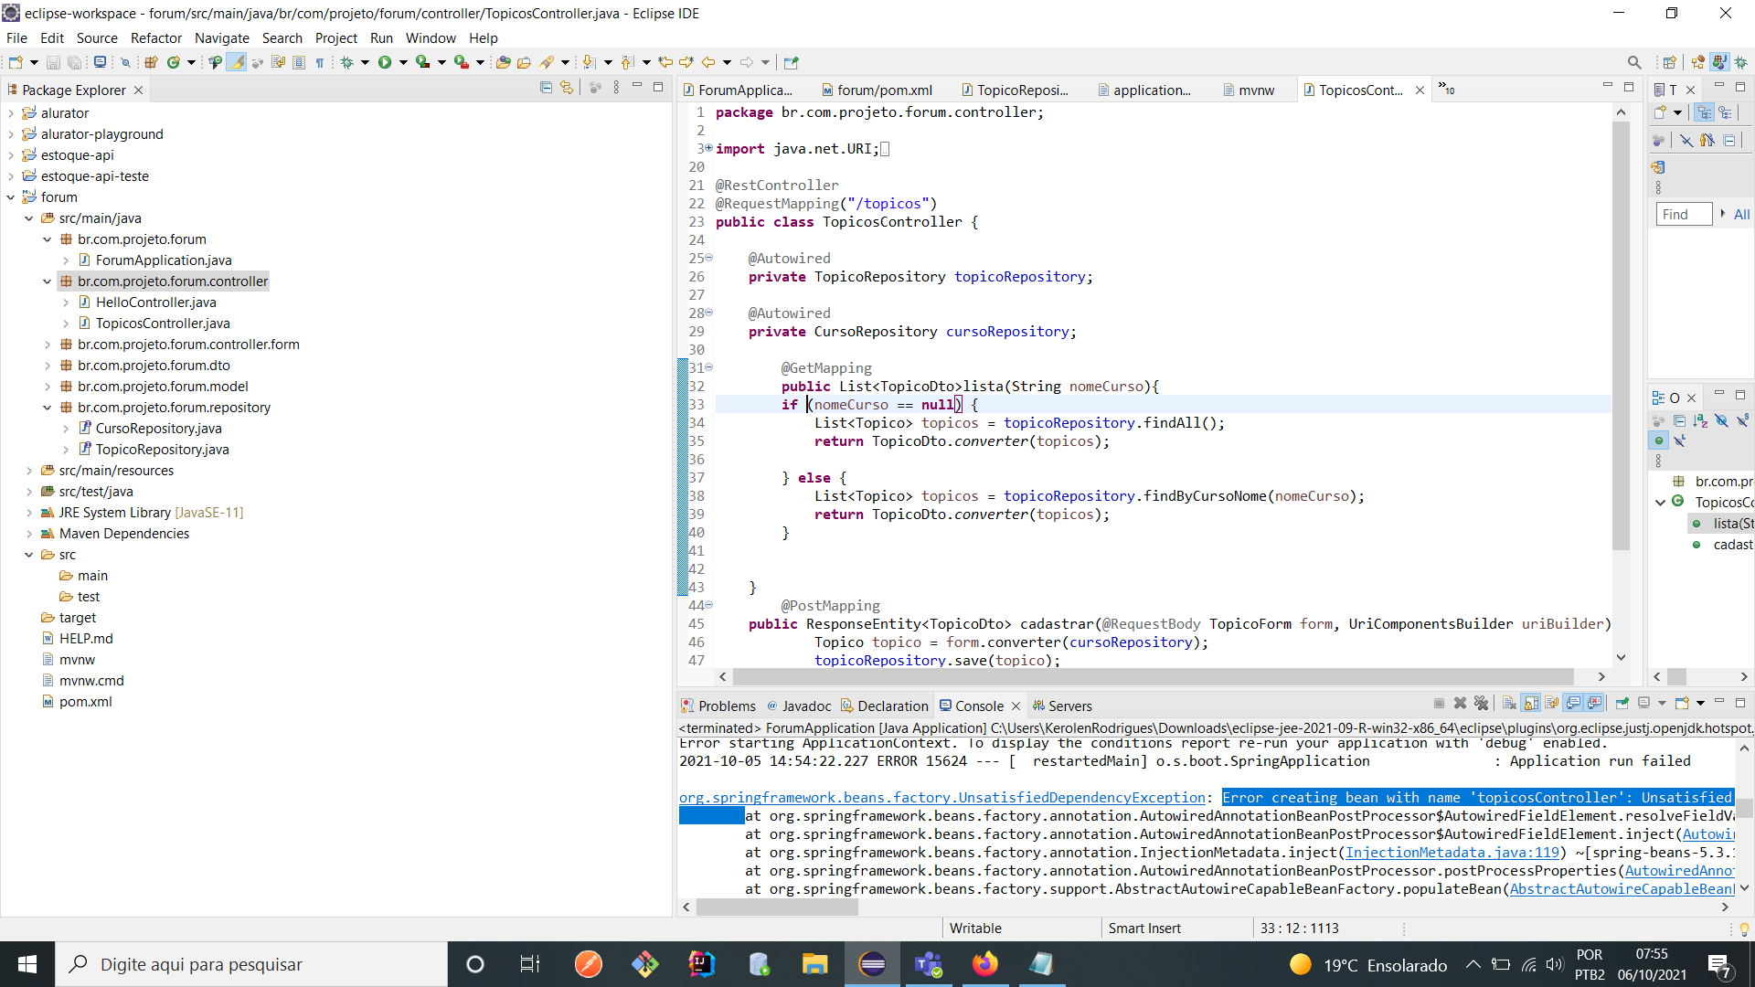Click Clear Console icon
The image size is (1755, 987).
[x=1509, y=703]
